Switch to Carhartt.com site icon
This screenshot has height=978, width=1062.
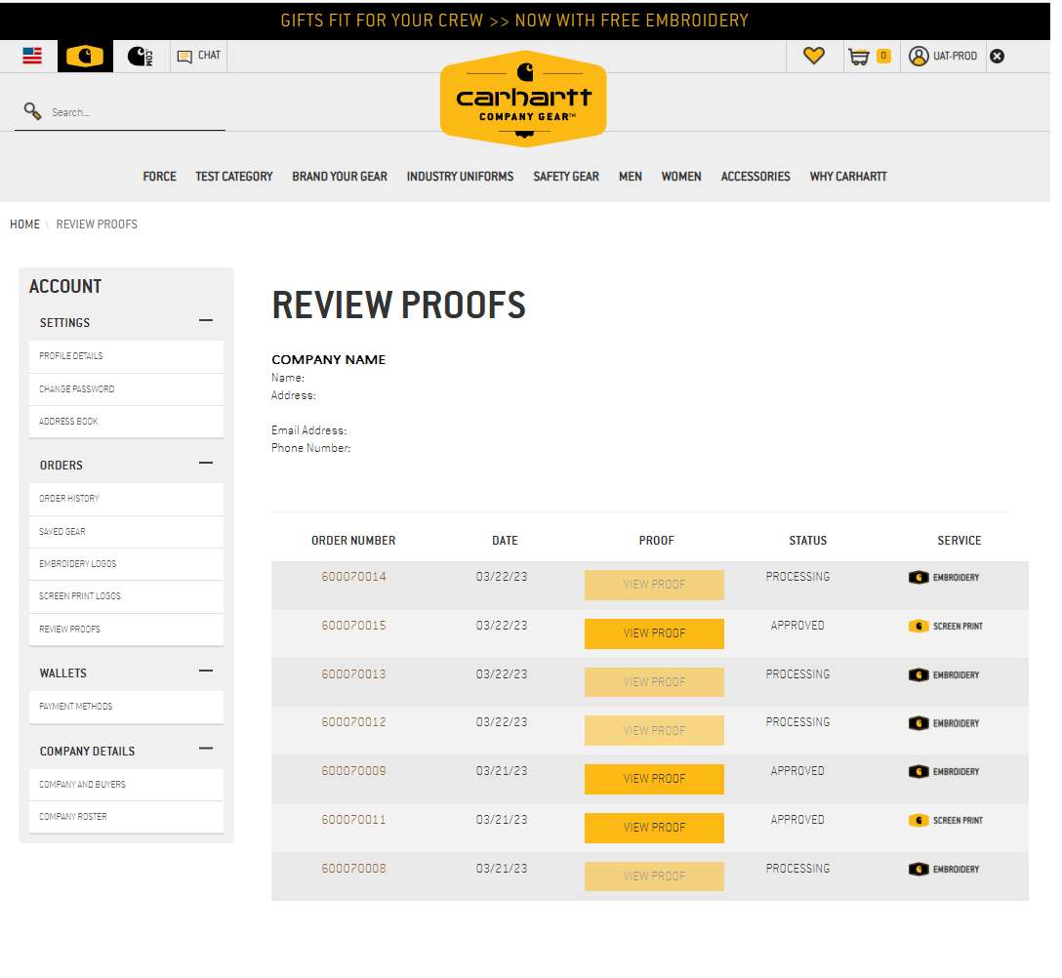pos(141,56)
